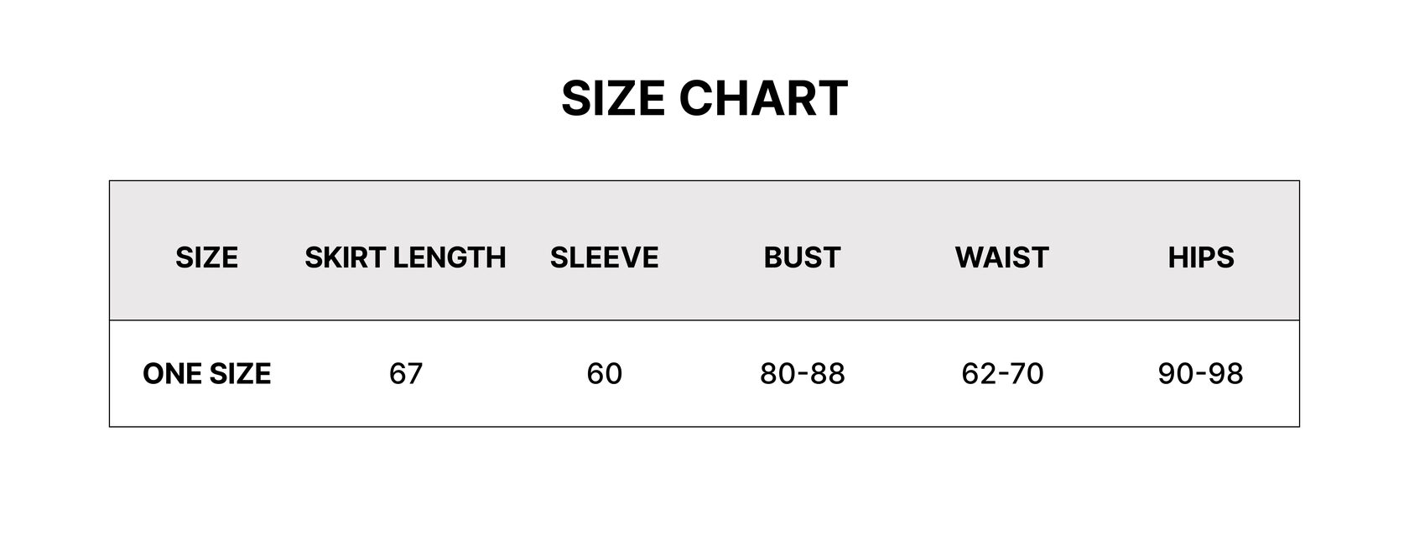Click the hips range 90-98
This screenshot has height=535, width=1409.
pyautogui.click(x=1200, y=373)
